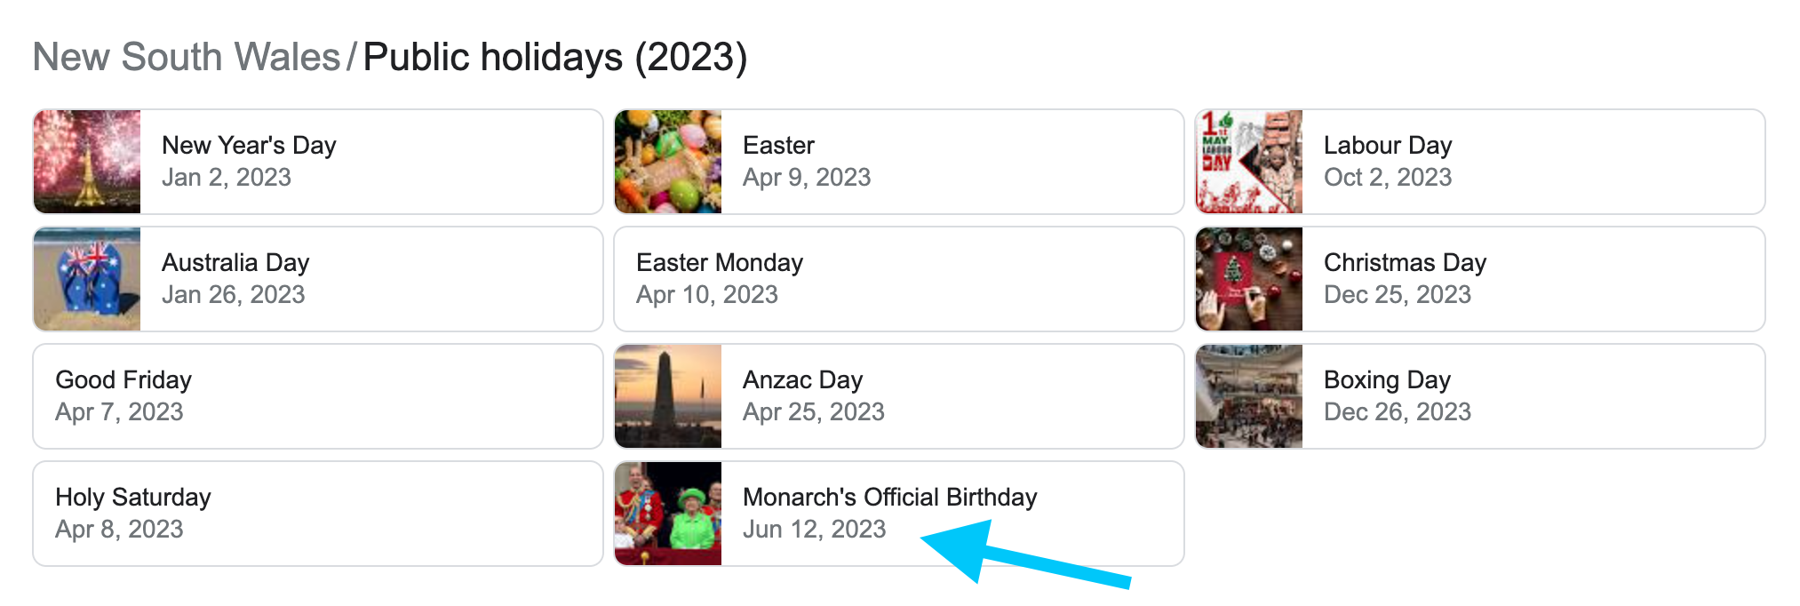
Task: Click the Easter eggs thumbnail image
Action: [x=668, y=162]
